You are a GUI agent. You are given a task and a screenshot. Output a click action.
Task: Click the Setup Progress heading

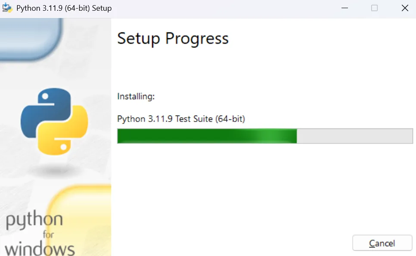[173, 39]
